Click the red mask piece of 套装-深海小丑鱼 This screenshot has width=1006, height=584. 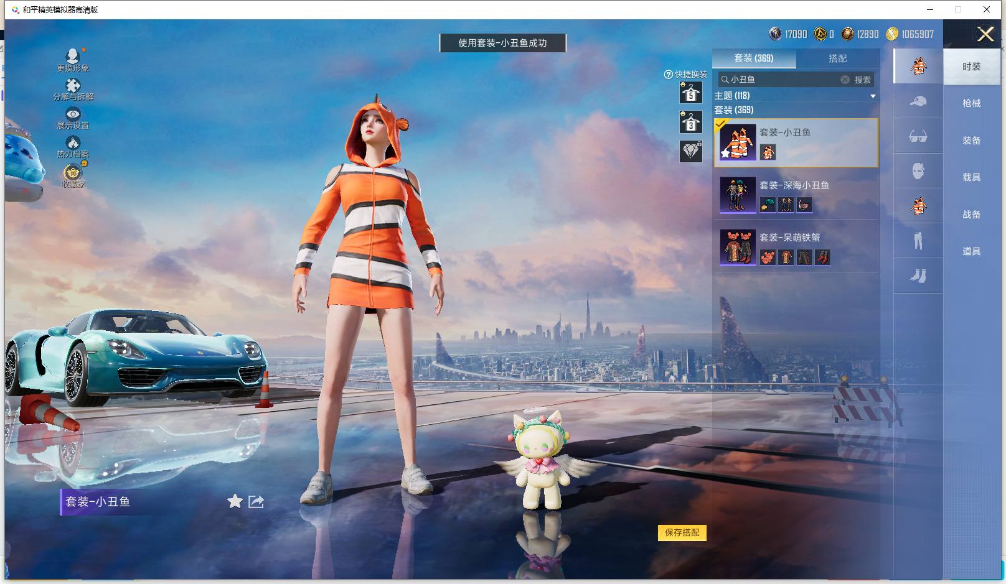tap(804, 204)
